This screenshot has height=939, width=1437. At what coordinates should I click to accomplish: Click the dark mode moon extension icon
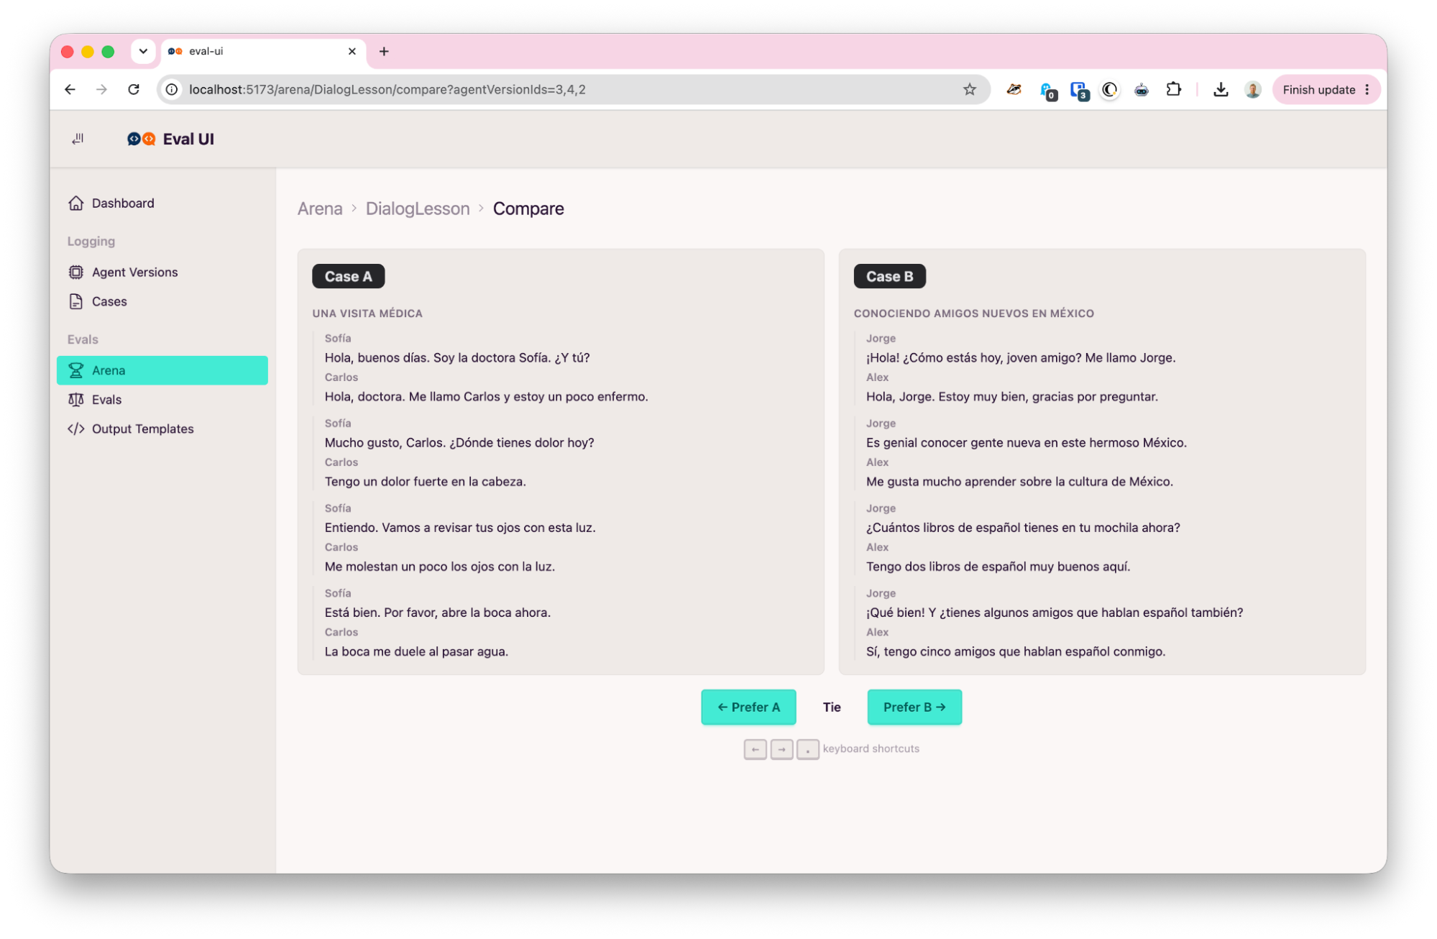(1109, 89)
